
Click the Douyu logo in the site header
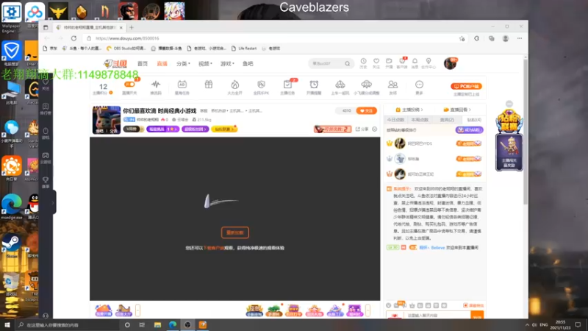tap(115, 63)
